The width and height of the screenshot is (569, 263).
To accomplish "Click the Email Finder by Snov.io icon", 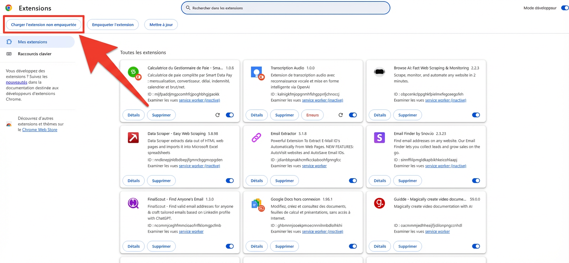I will click(x=379, y=138).
